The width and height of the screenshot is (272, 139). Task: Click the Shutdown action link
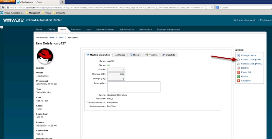[246, 81]
